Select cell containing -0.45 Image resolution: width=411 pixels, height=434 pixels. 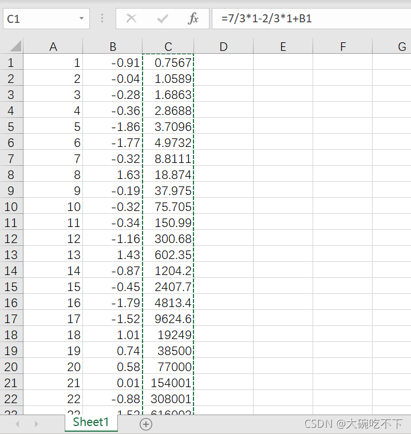pos(113,286)
